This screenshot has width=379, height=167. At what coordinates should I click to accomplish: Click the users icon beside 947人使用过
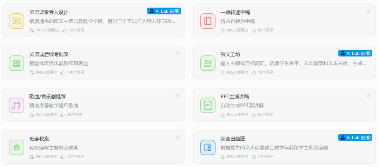click(x=32, y=156)
